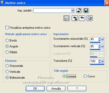Click the save preset floppy disk icon
Image resolution: width=109 pixels, height=93 pixels.
tap(86, 11)
